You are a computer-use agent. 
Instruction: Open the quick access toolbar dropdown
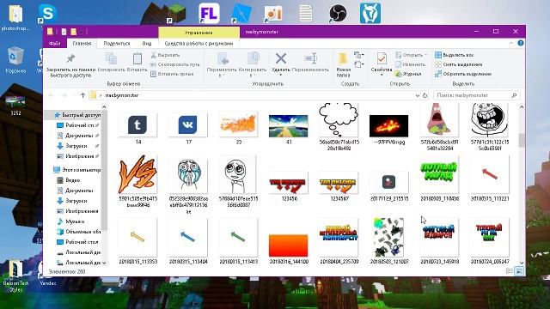[x=81, y=32]
